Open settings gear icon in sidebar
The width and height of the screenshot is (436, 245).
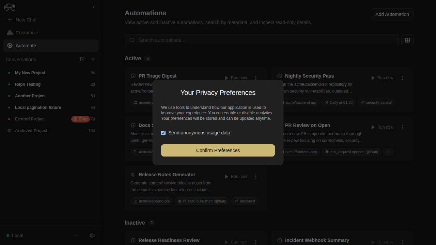[x=92, y=235]
